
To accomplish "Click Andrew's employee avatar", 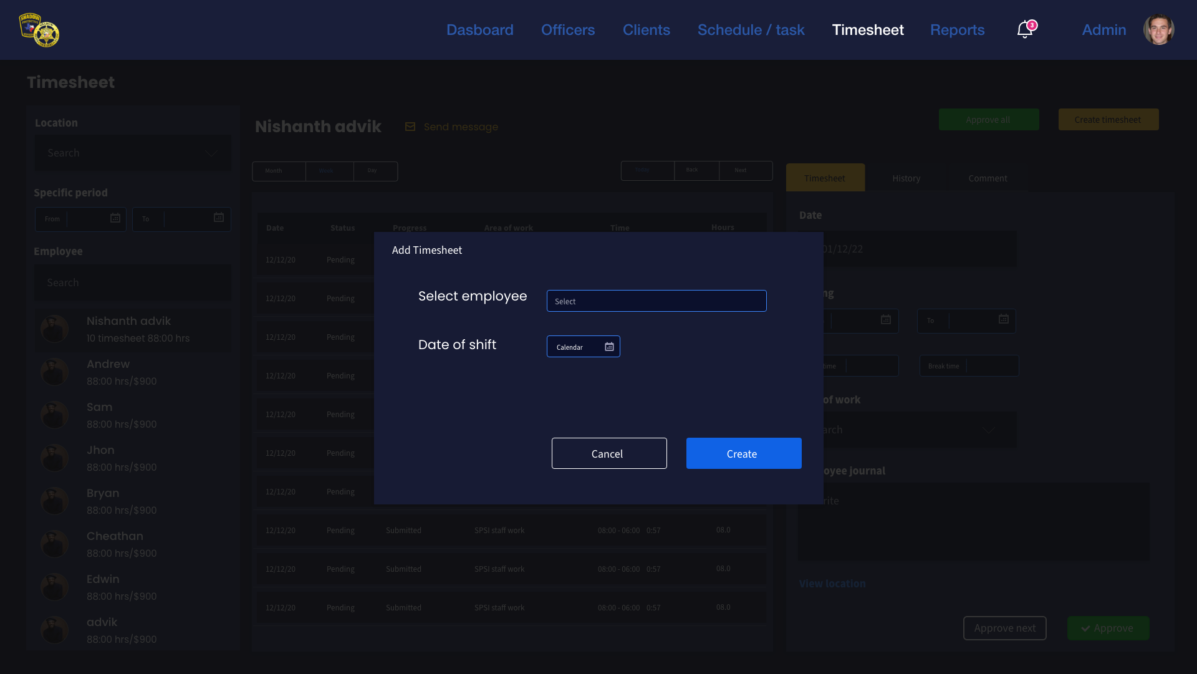I will 55,372.
